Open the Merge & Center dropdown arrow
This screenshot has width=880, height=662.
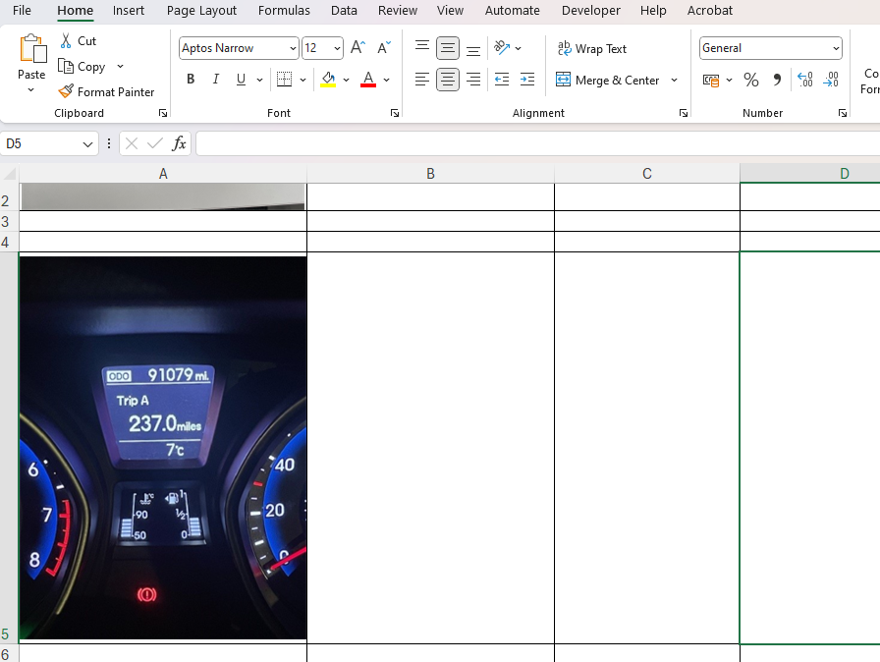pyautogui.click(x=675, y=80)
